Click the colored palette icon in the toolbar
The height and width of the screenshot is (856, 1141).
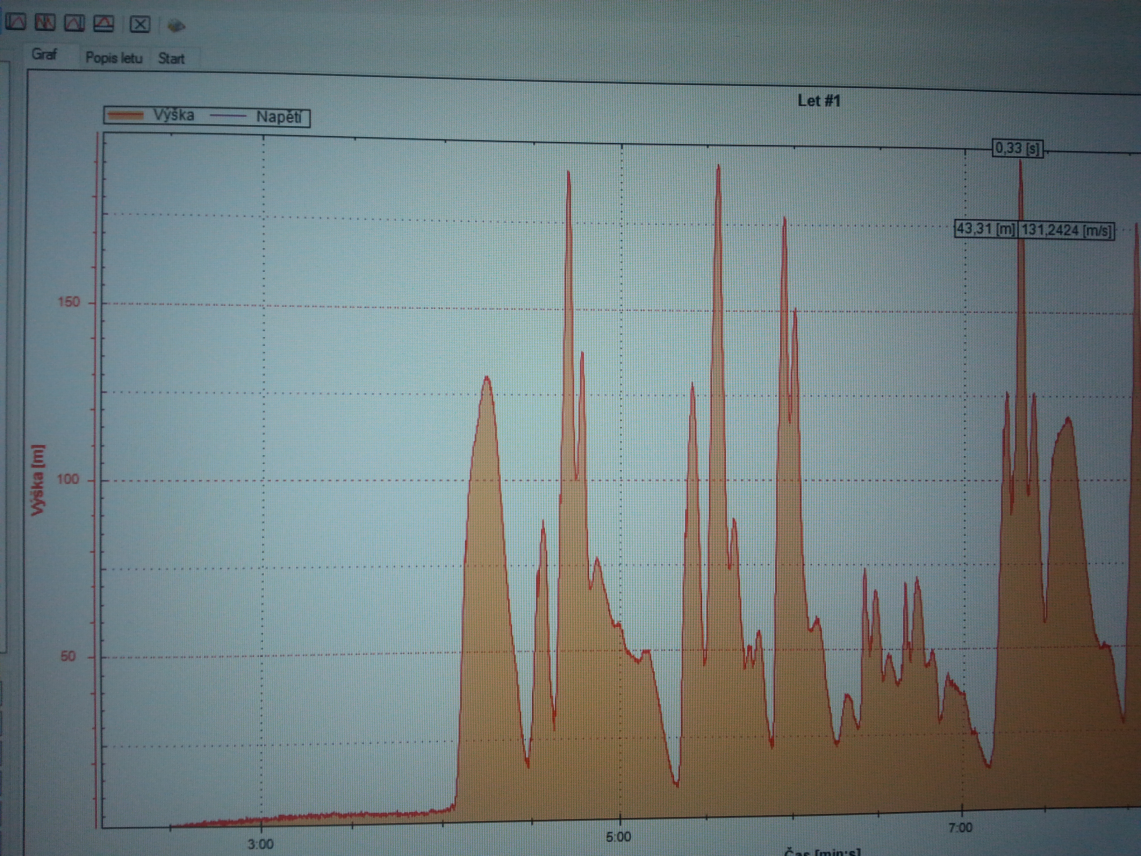(176, 25)
